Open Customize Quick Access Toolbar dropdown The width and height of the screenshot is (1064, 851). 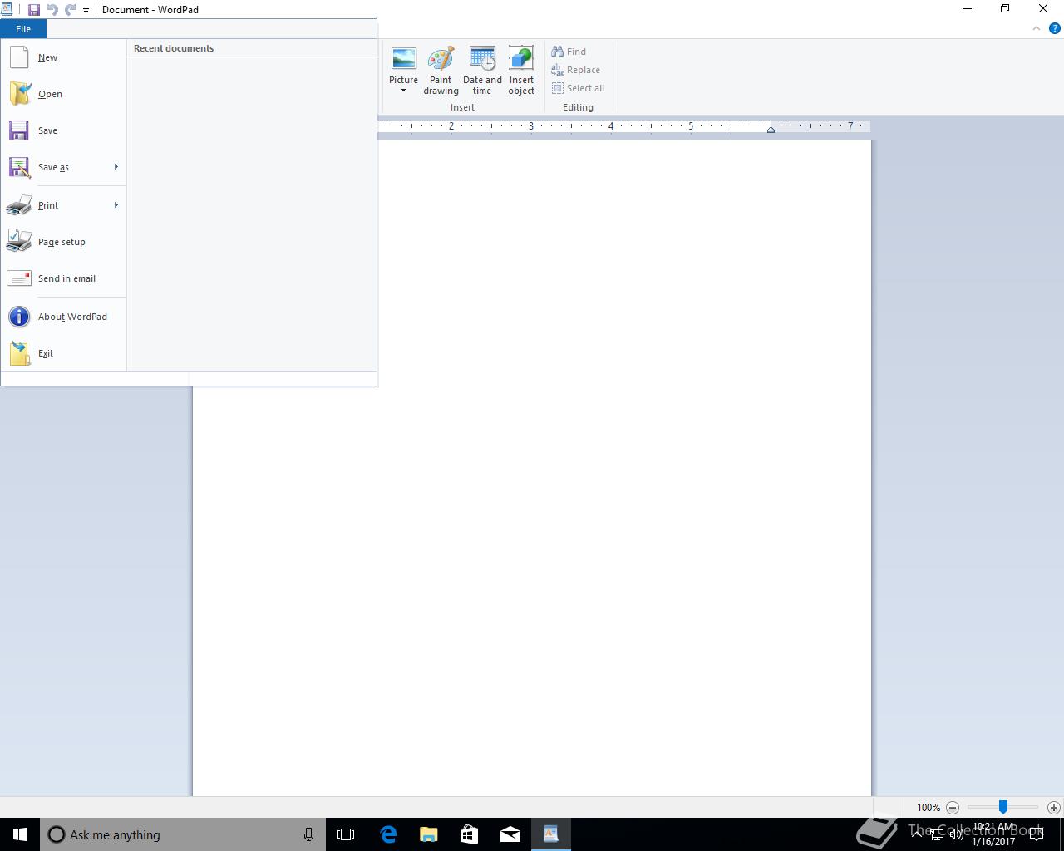(86, 11)
